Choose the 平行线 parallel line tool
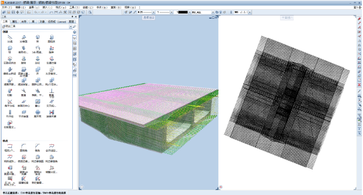The image size is (363, 195). (10, 113)
